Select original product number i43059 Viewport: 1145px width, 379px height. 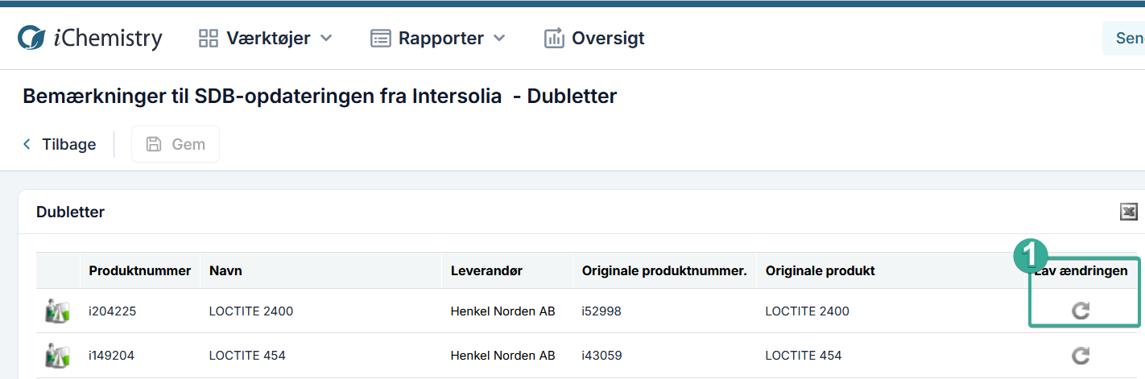(601, 356)
